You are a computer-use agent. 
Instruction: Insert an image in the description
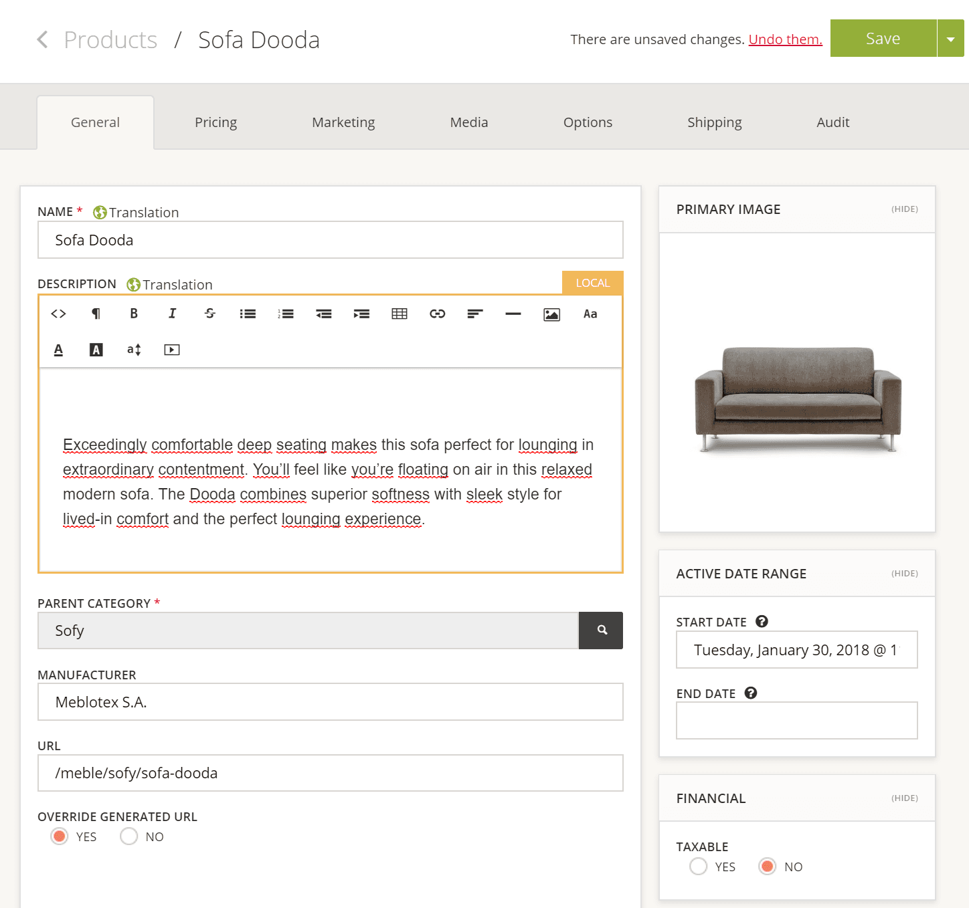coord(551,314)
